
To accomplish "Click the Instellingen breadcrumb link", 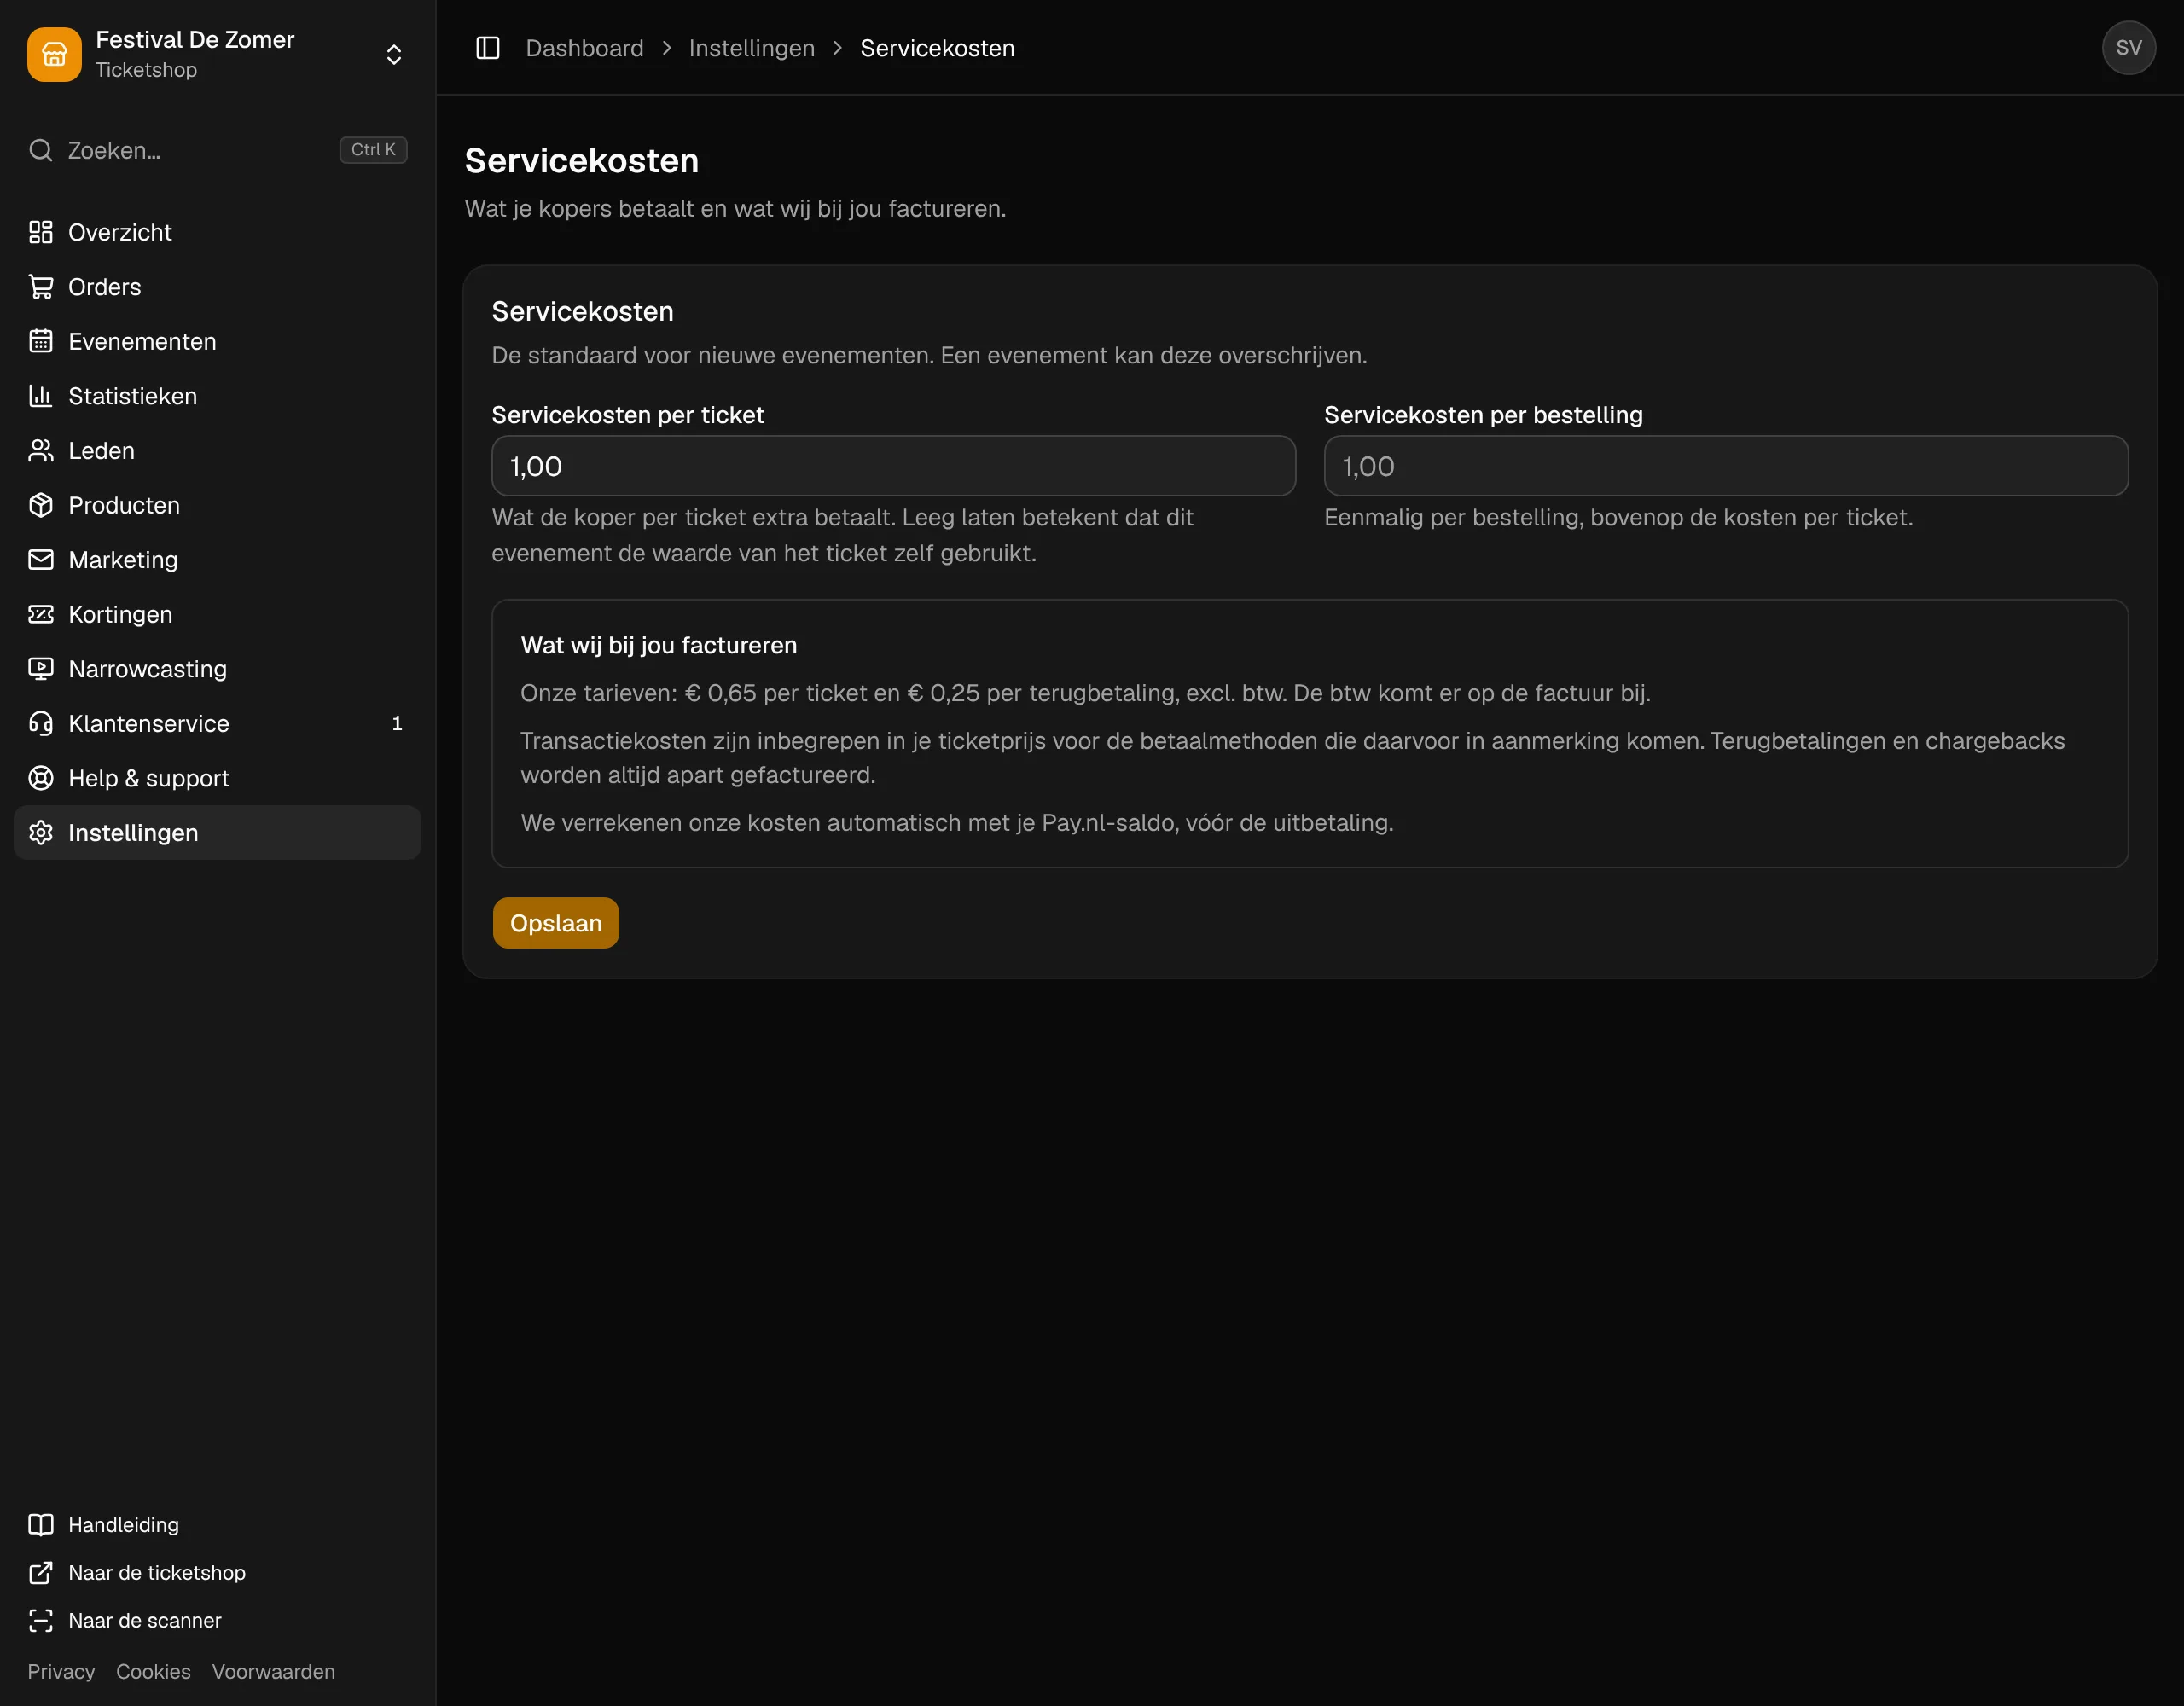I will pos(752,48).
